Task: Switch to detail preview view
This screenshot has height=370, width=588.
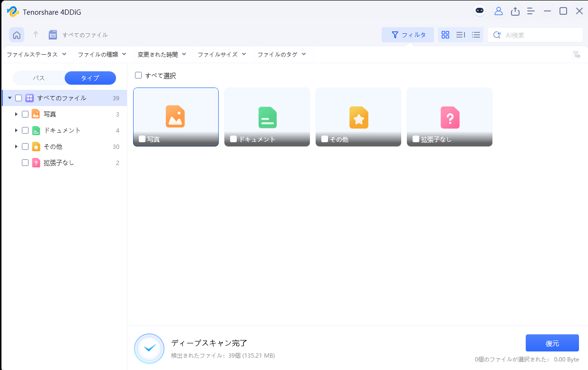Action: tap(461, 35)
